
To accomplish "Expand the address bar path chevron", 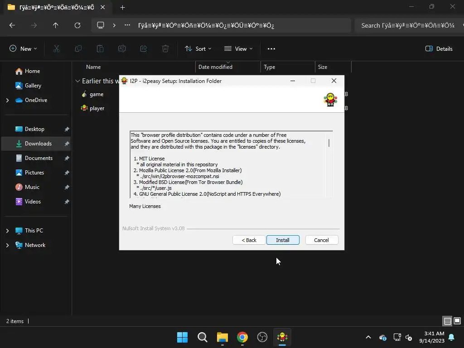I will [x=114, y=25].
